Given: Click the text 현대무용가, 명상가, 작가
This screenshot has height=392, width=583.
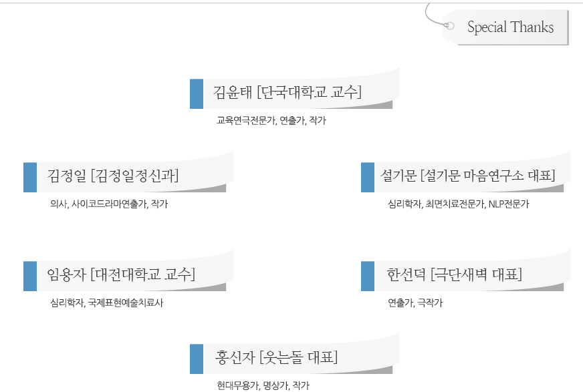Looking at the screenshot, I should pos(263,385).
